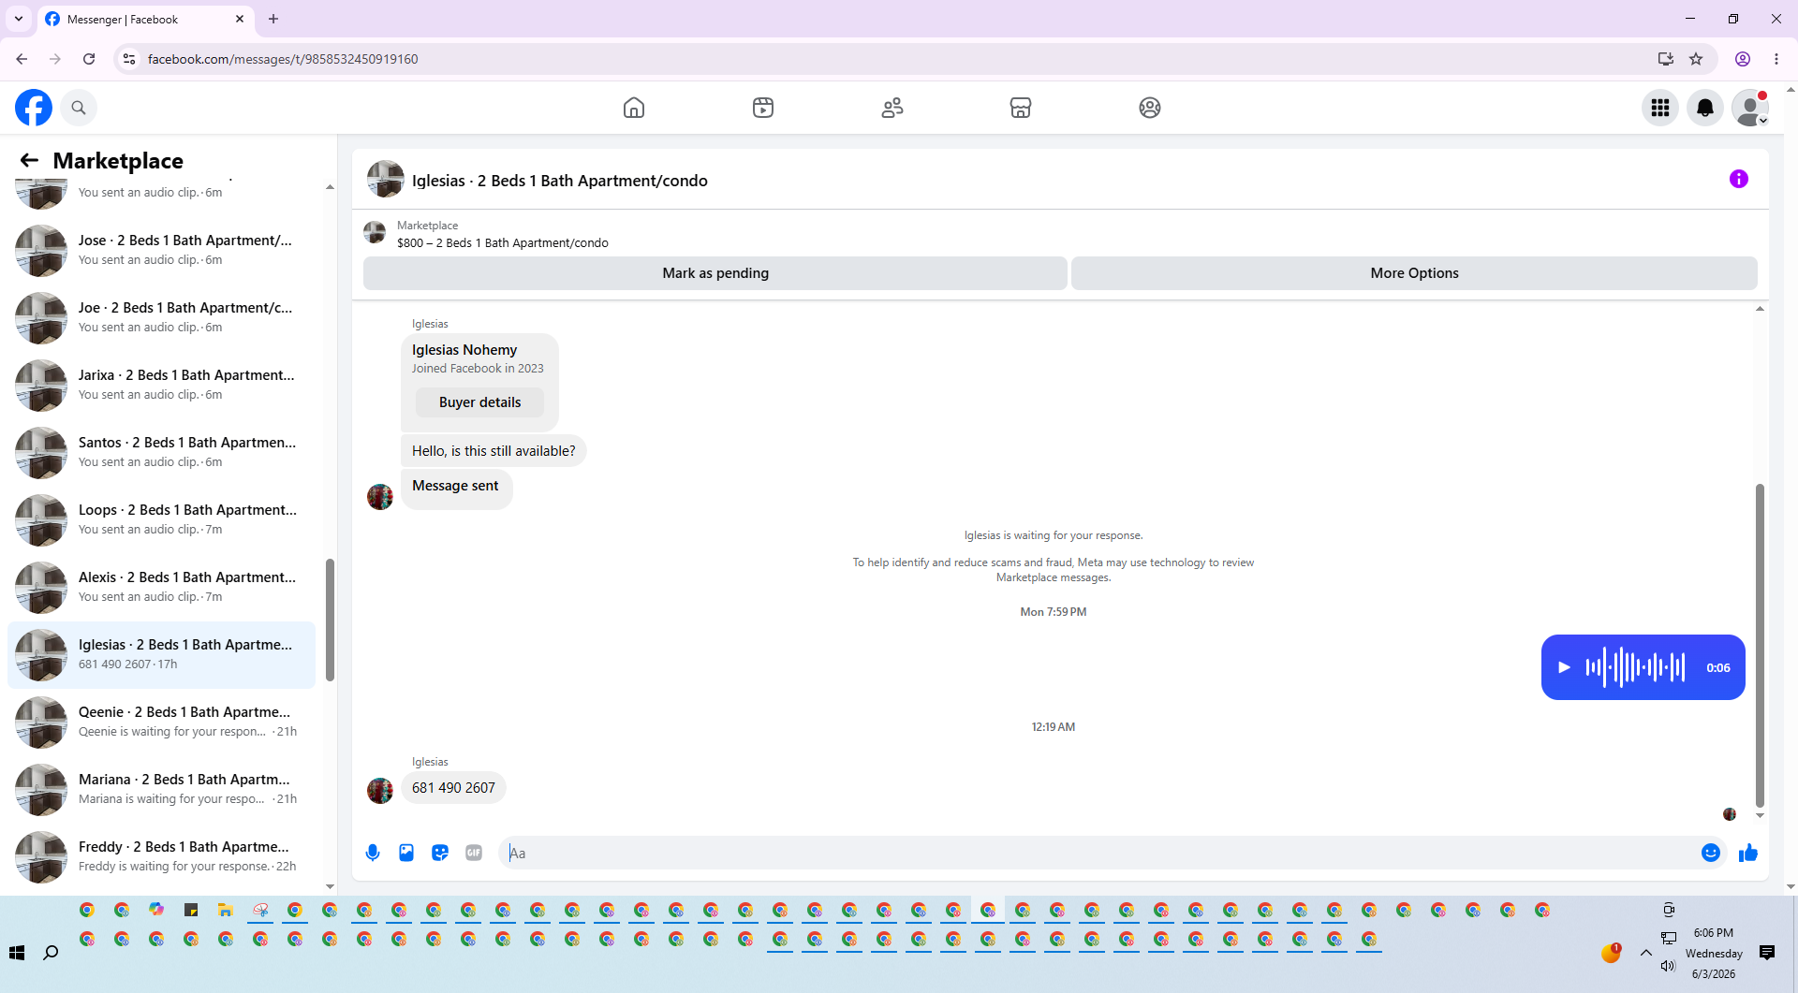Open File Explorer from the taskbar
The width and height of the screenshot is (1798, 993).
[x=226, y=910]
